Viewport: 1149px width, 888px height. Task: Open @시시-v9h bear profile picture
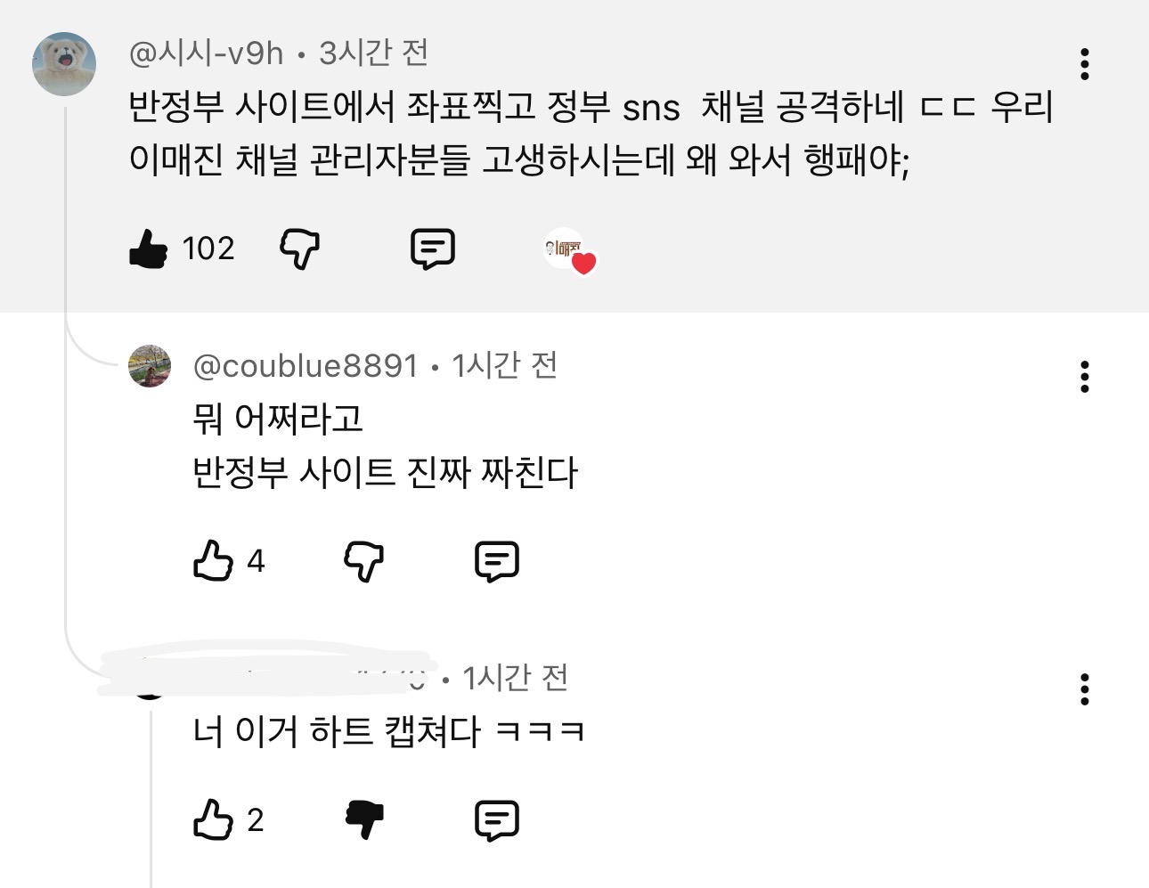point(64,64)
